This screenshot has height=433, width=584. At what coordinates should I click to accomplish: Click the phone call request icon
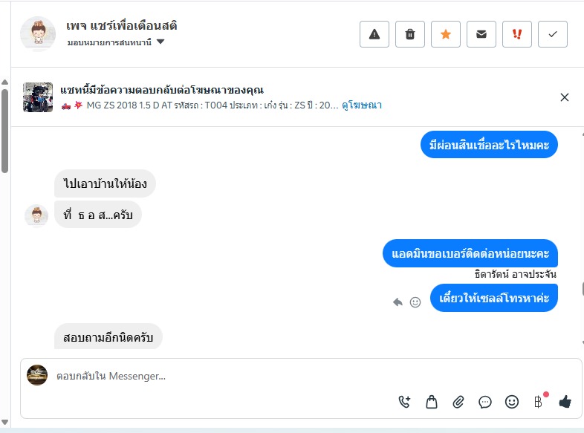(x=404, y=402)
